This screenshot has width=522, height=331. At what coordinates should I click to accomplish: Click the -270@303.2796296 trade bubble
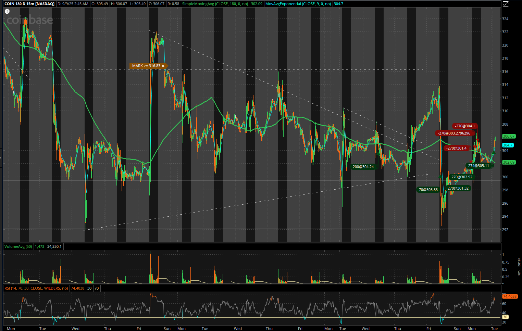455,133
